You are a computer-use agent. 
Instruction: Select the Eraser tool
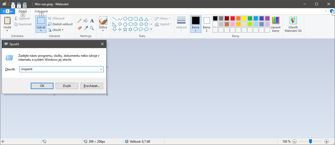pos(79,28)
